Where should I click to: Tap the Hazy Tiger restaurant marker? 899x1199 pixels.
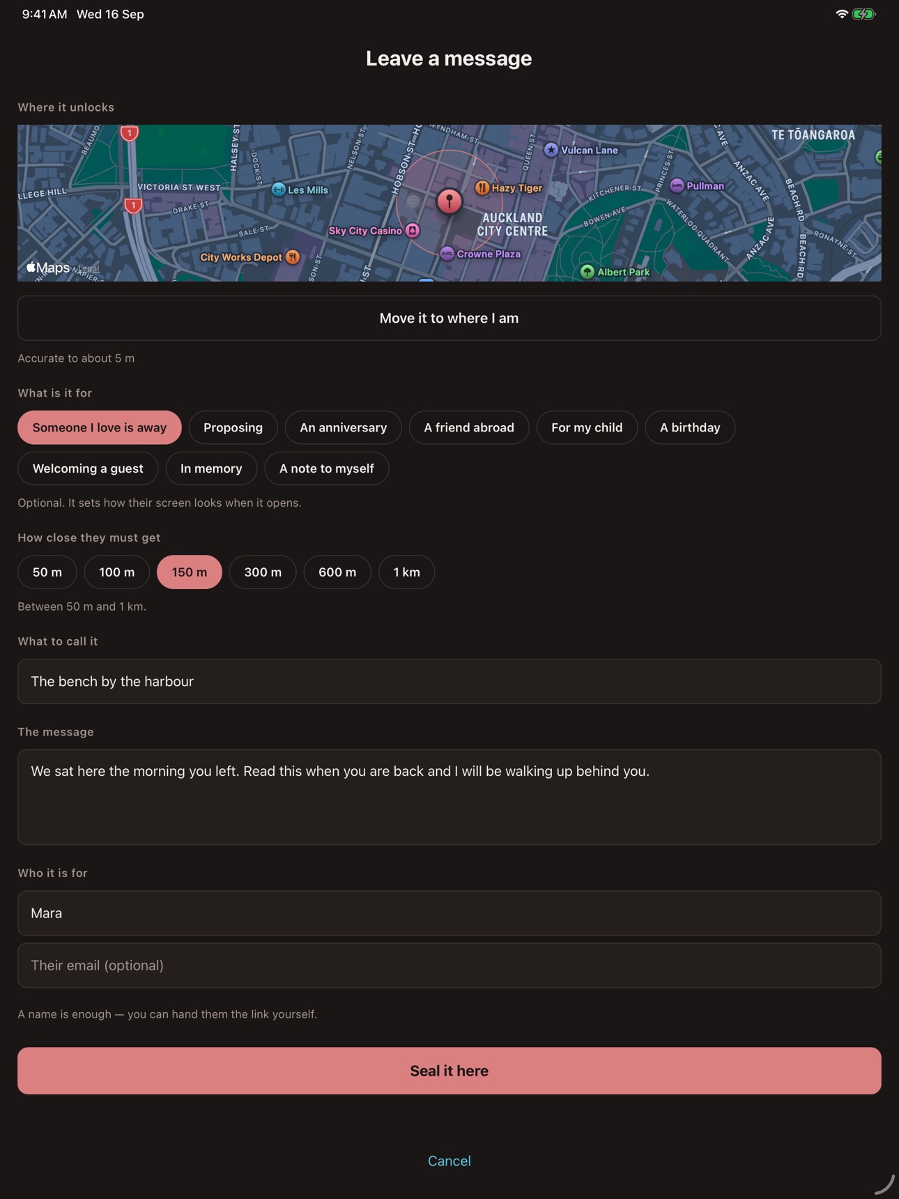pyautogui.click(x=482, y=188)
